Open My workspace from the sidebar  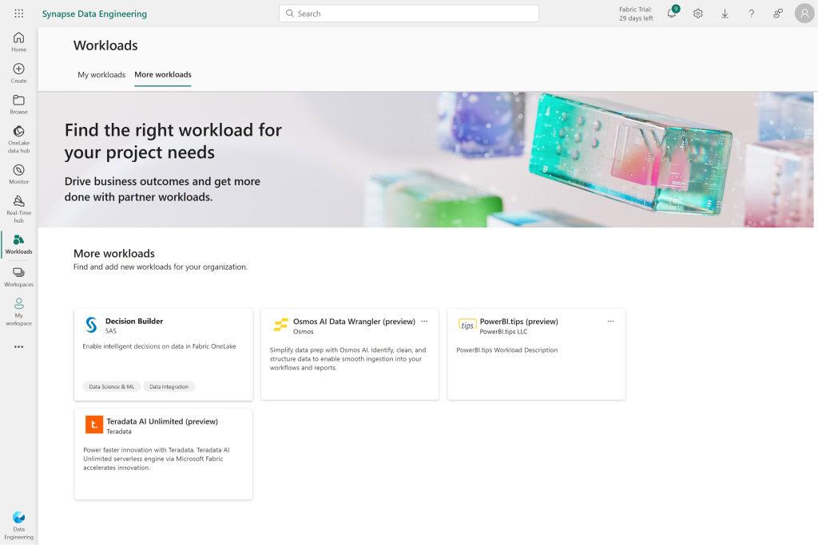tap(18, 310)
